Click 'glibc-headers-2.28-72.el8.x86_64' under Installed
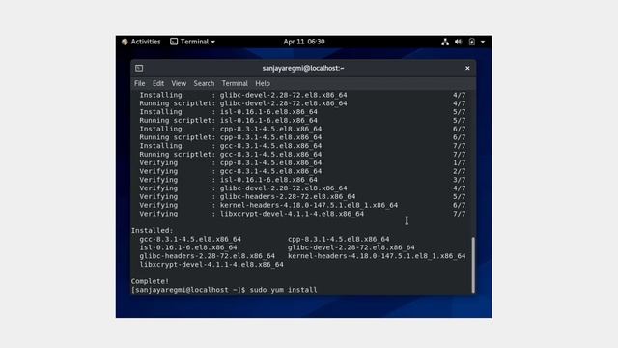 pyautogui.click(x=207, y=256)
